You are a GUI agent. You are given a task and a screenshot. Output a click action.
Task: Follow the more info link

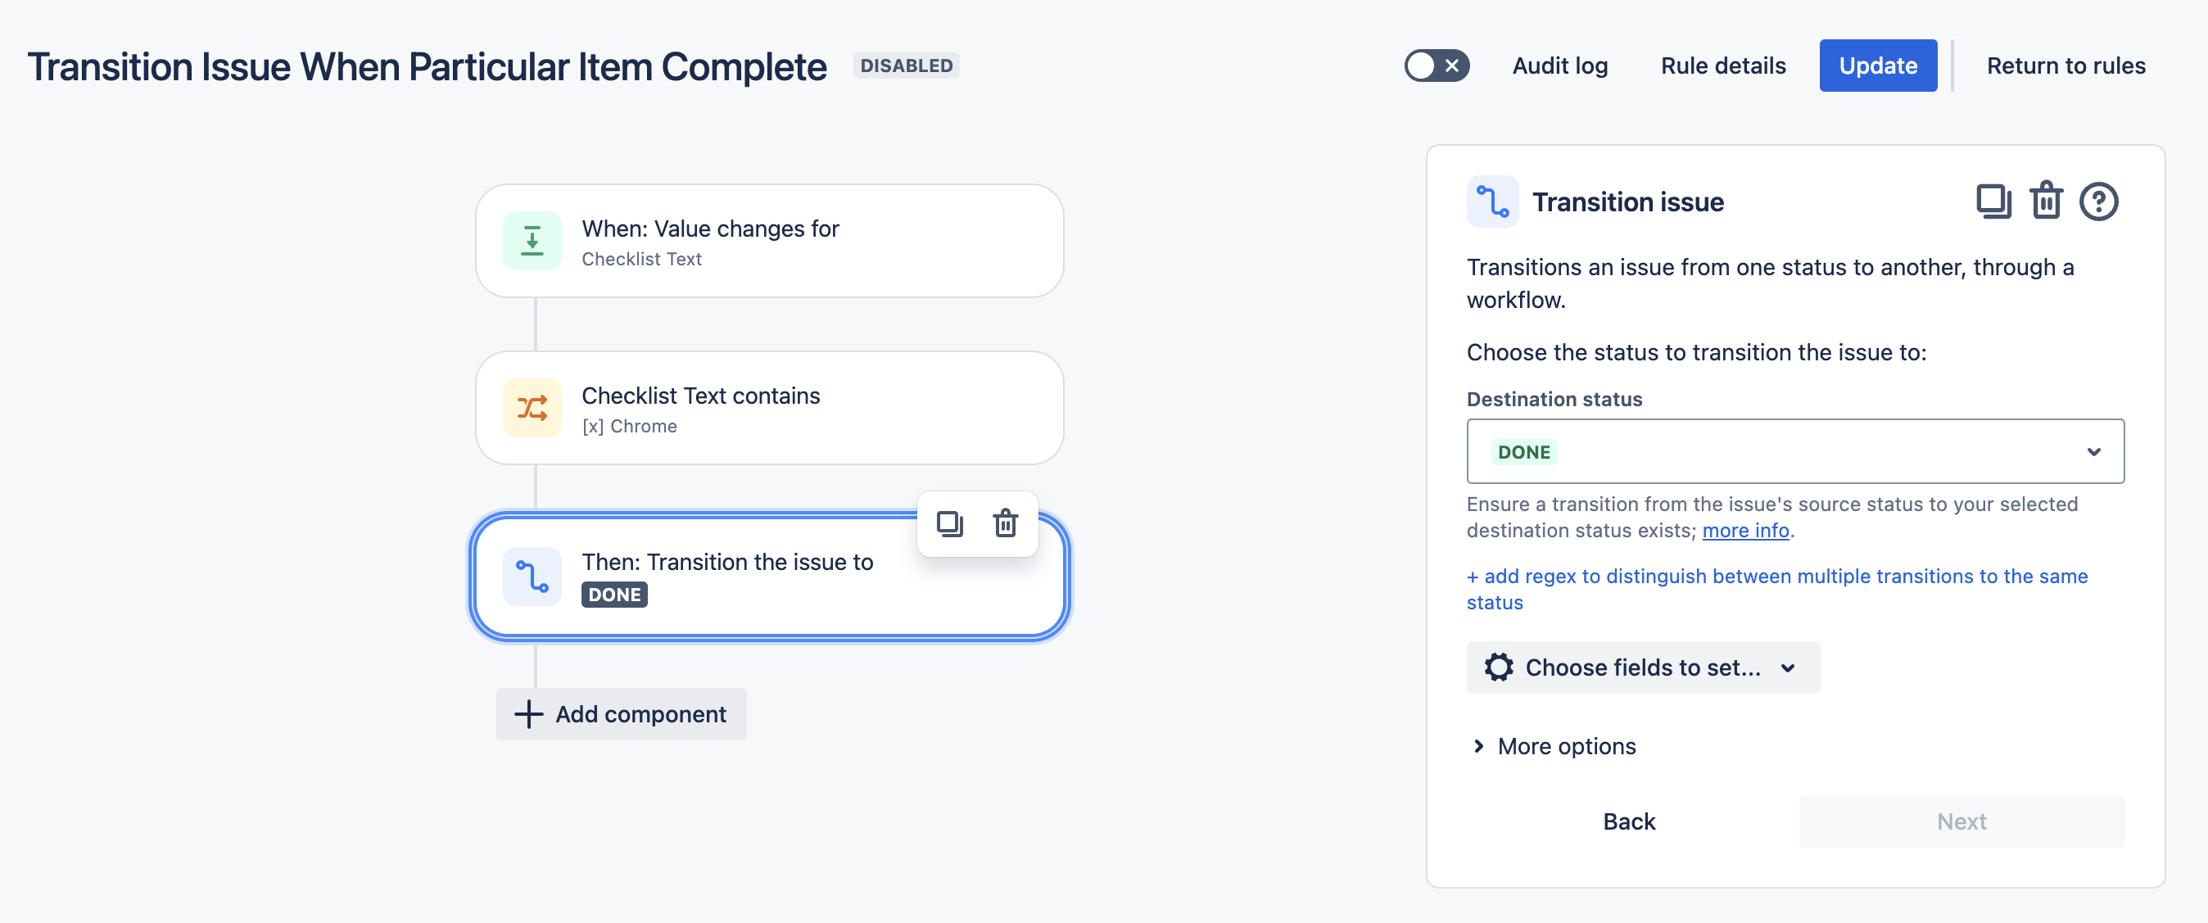click(x=1744, y=531)
